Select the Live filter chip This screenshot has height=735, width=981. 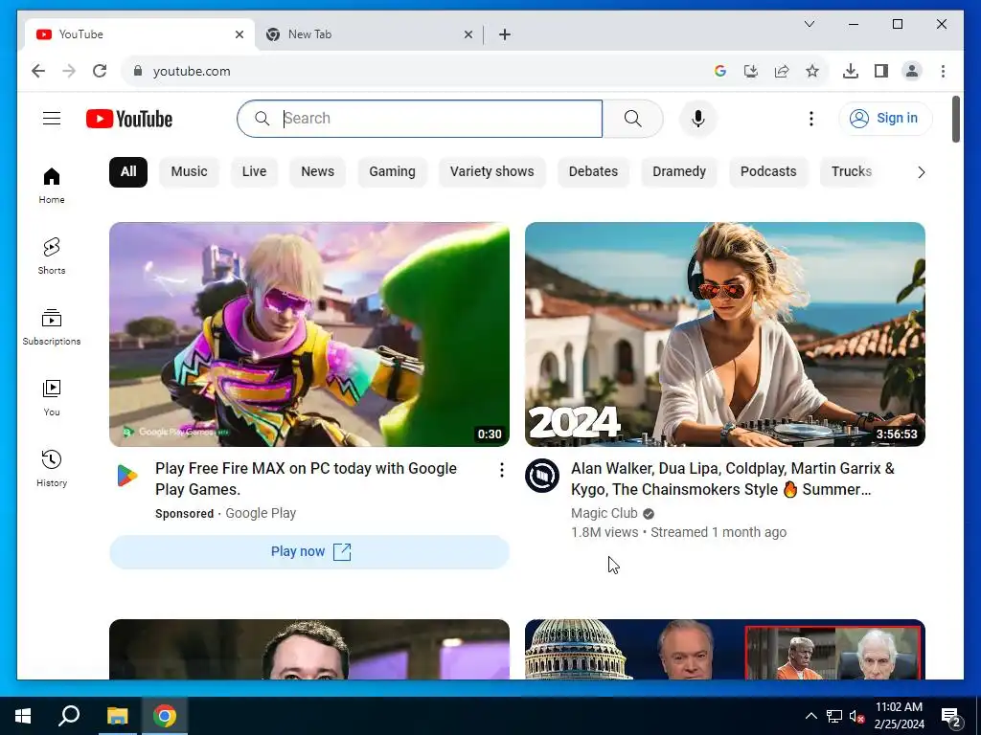(x=254, y=172)
